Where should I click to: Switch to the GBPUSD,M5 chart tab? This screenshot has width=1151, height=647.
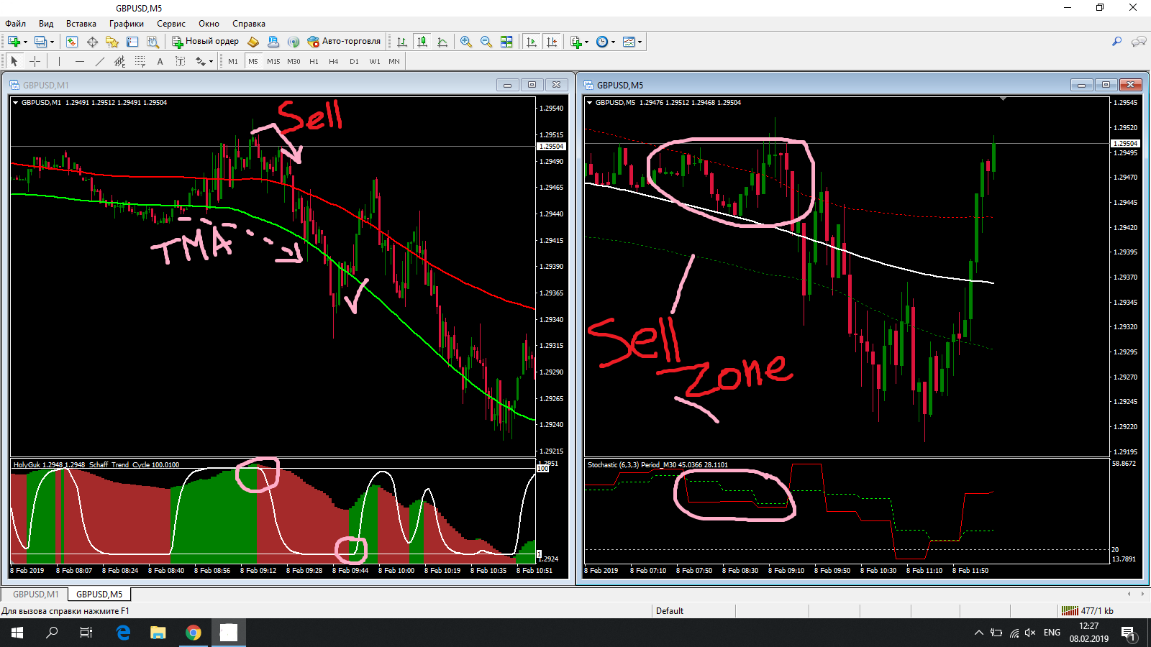[x=99, y=595]
